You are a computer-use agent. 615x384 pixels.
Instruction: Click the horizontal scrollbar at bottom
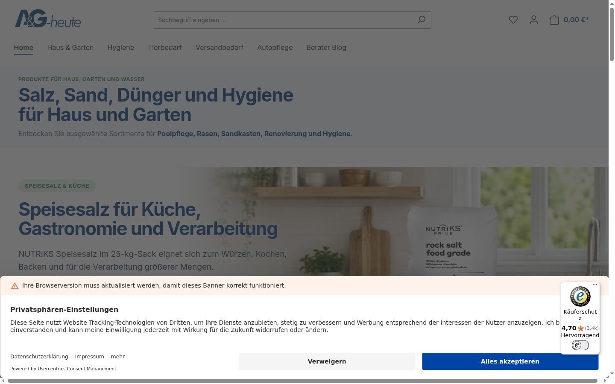[x=302, y=381]
